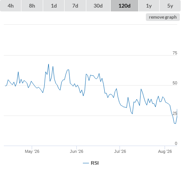This screenshot has width=181, height=173.
Task: Click the 75 level axis label
Action: [x=175, y=53]
